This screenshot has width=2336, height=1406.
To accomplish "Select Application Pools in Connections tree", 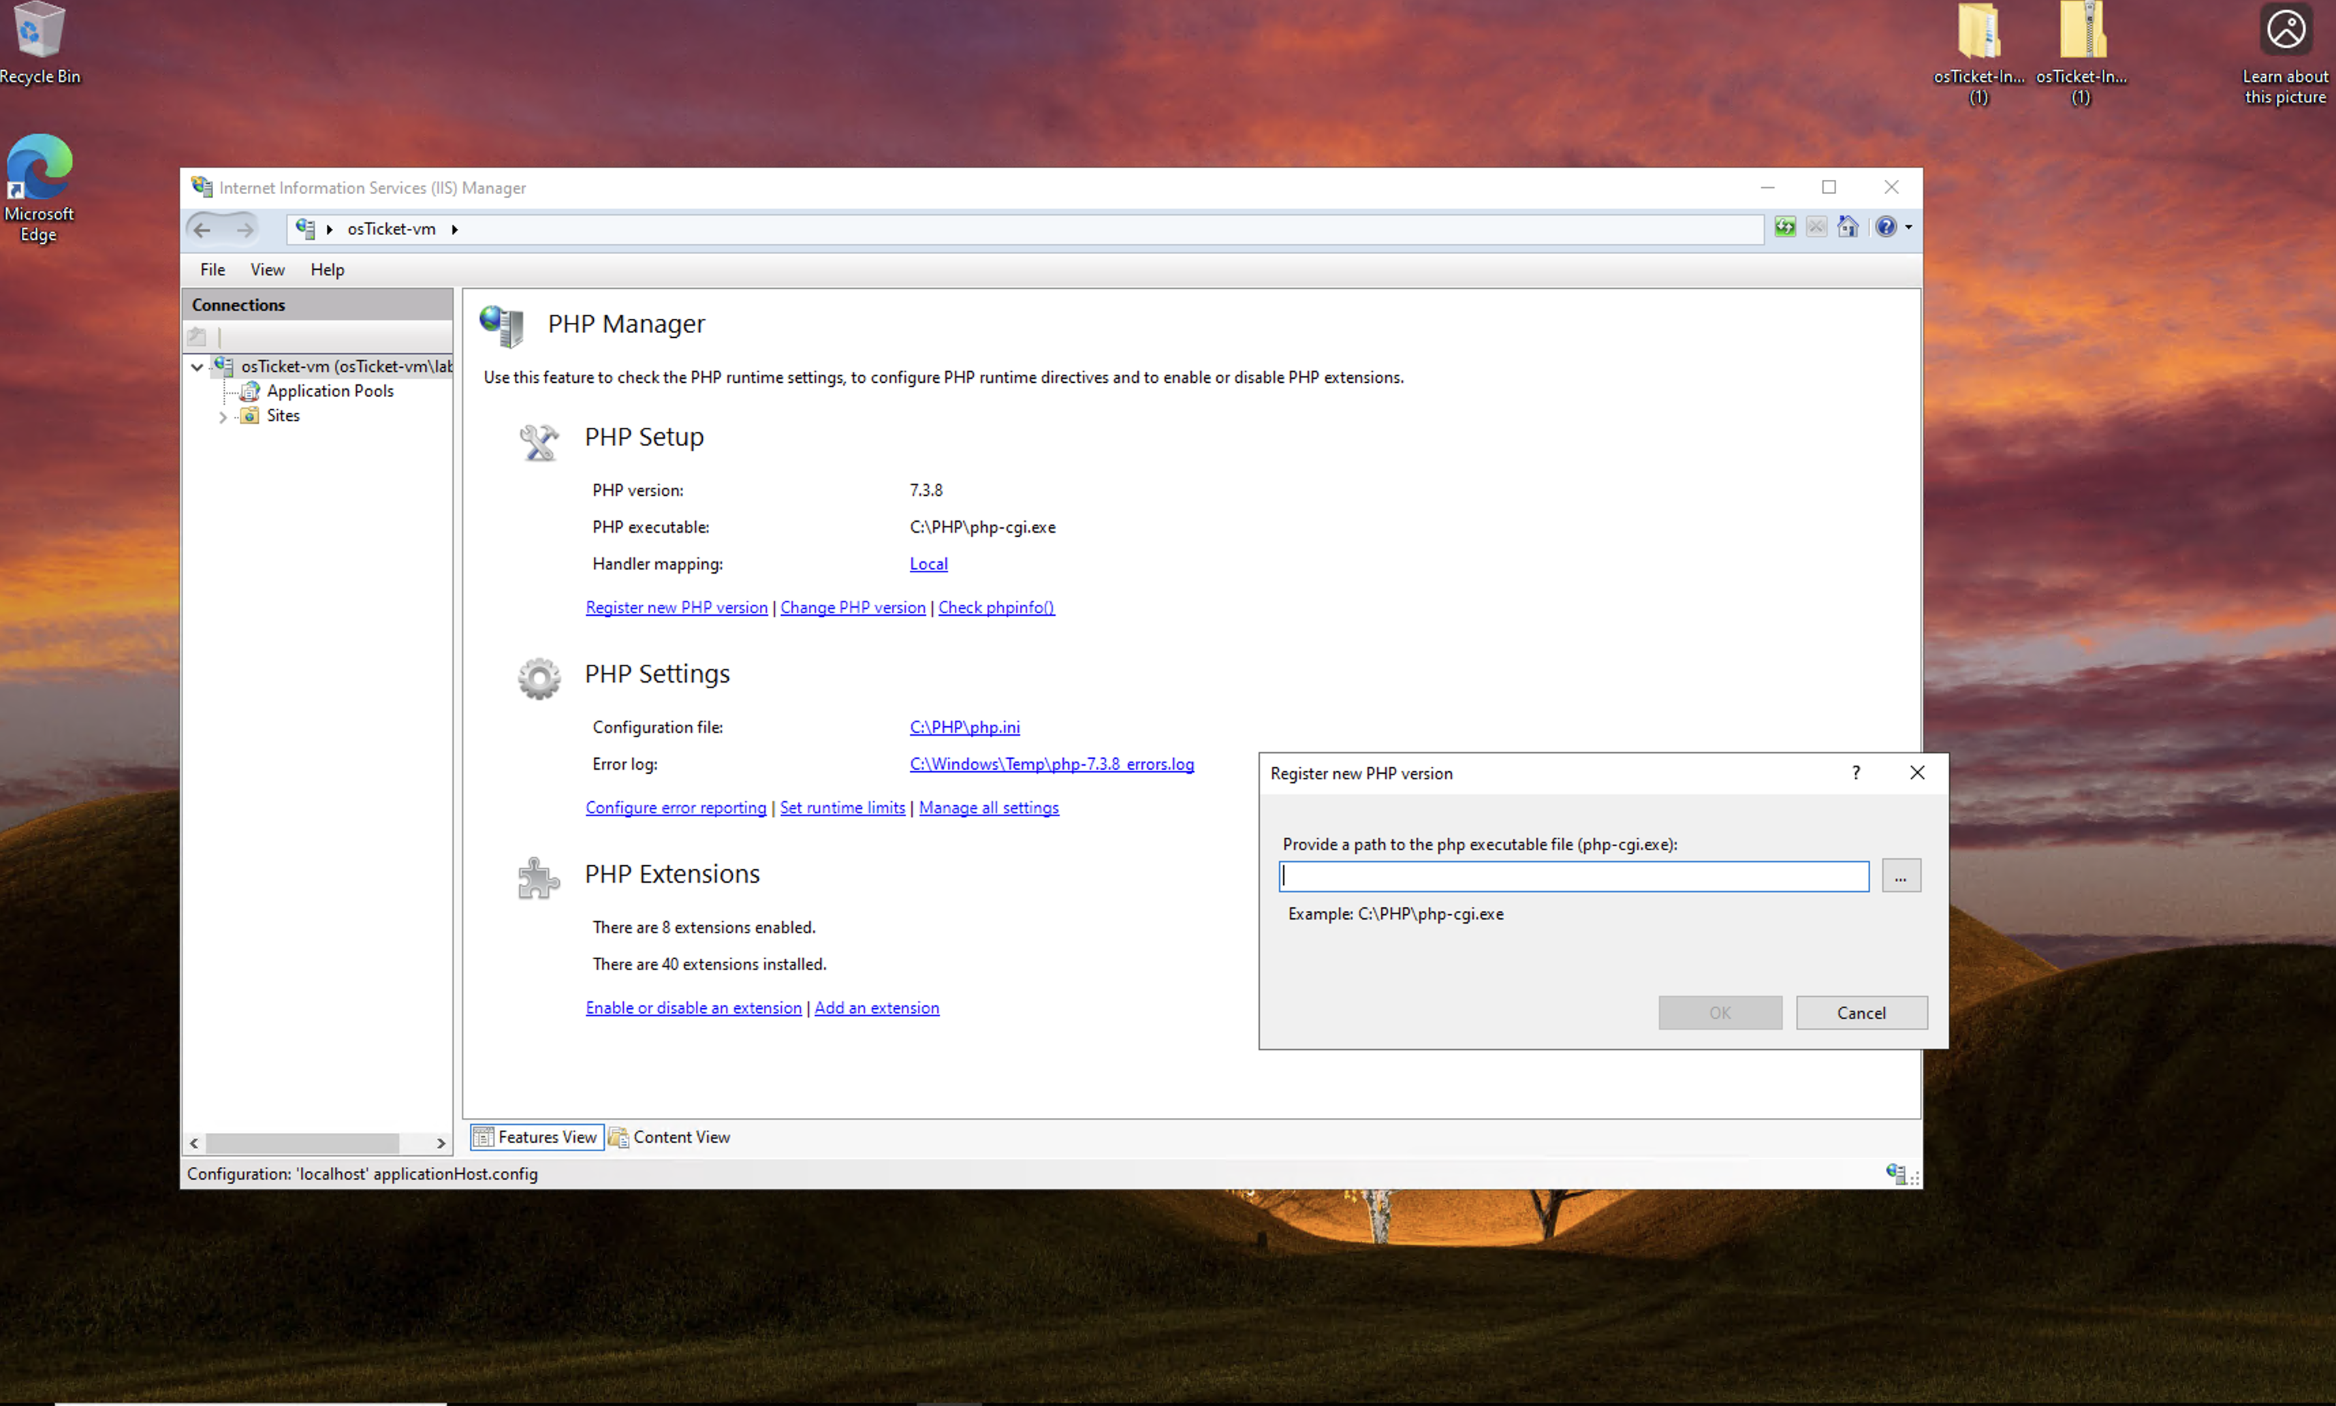I will coord(330,390).
